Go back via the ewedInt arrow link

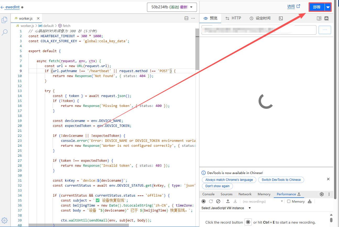10,7
